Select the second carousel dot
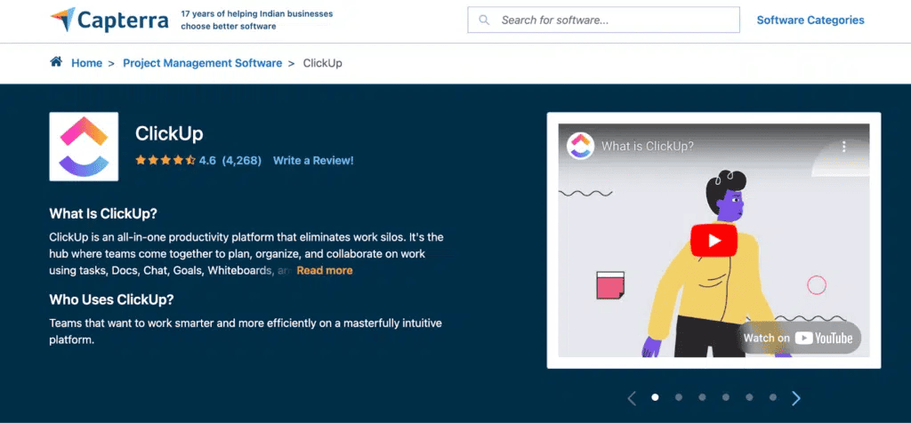911x423 pixels. click(679, 397)
